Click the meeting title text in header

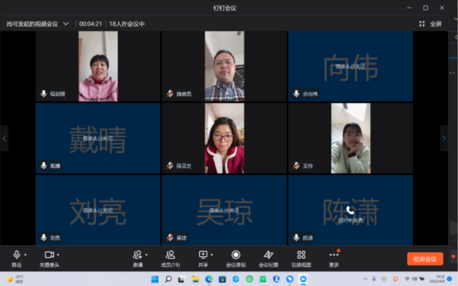32,24
